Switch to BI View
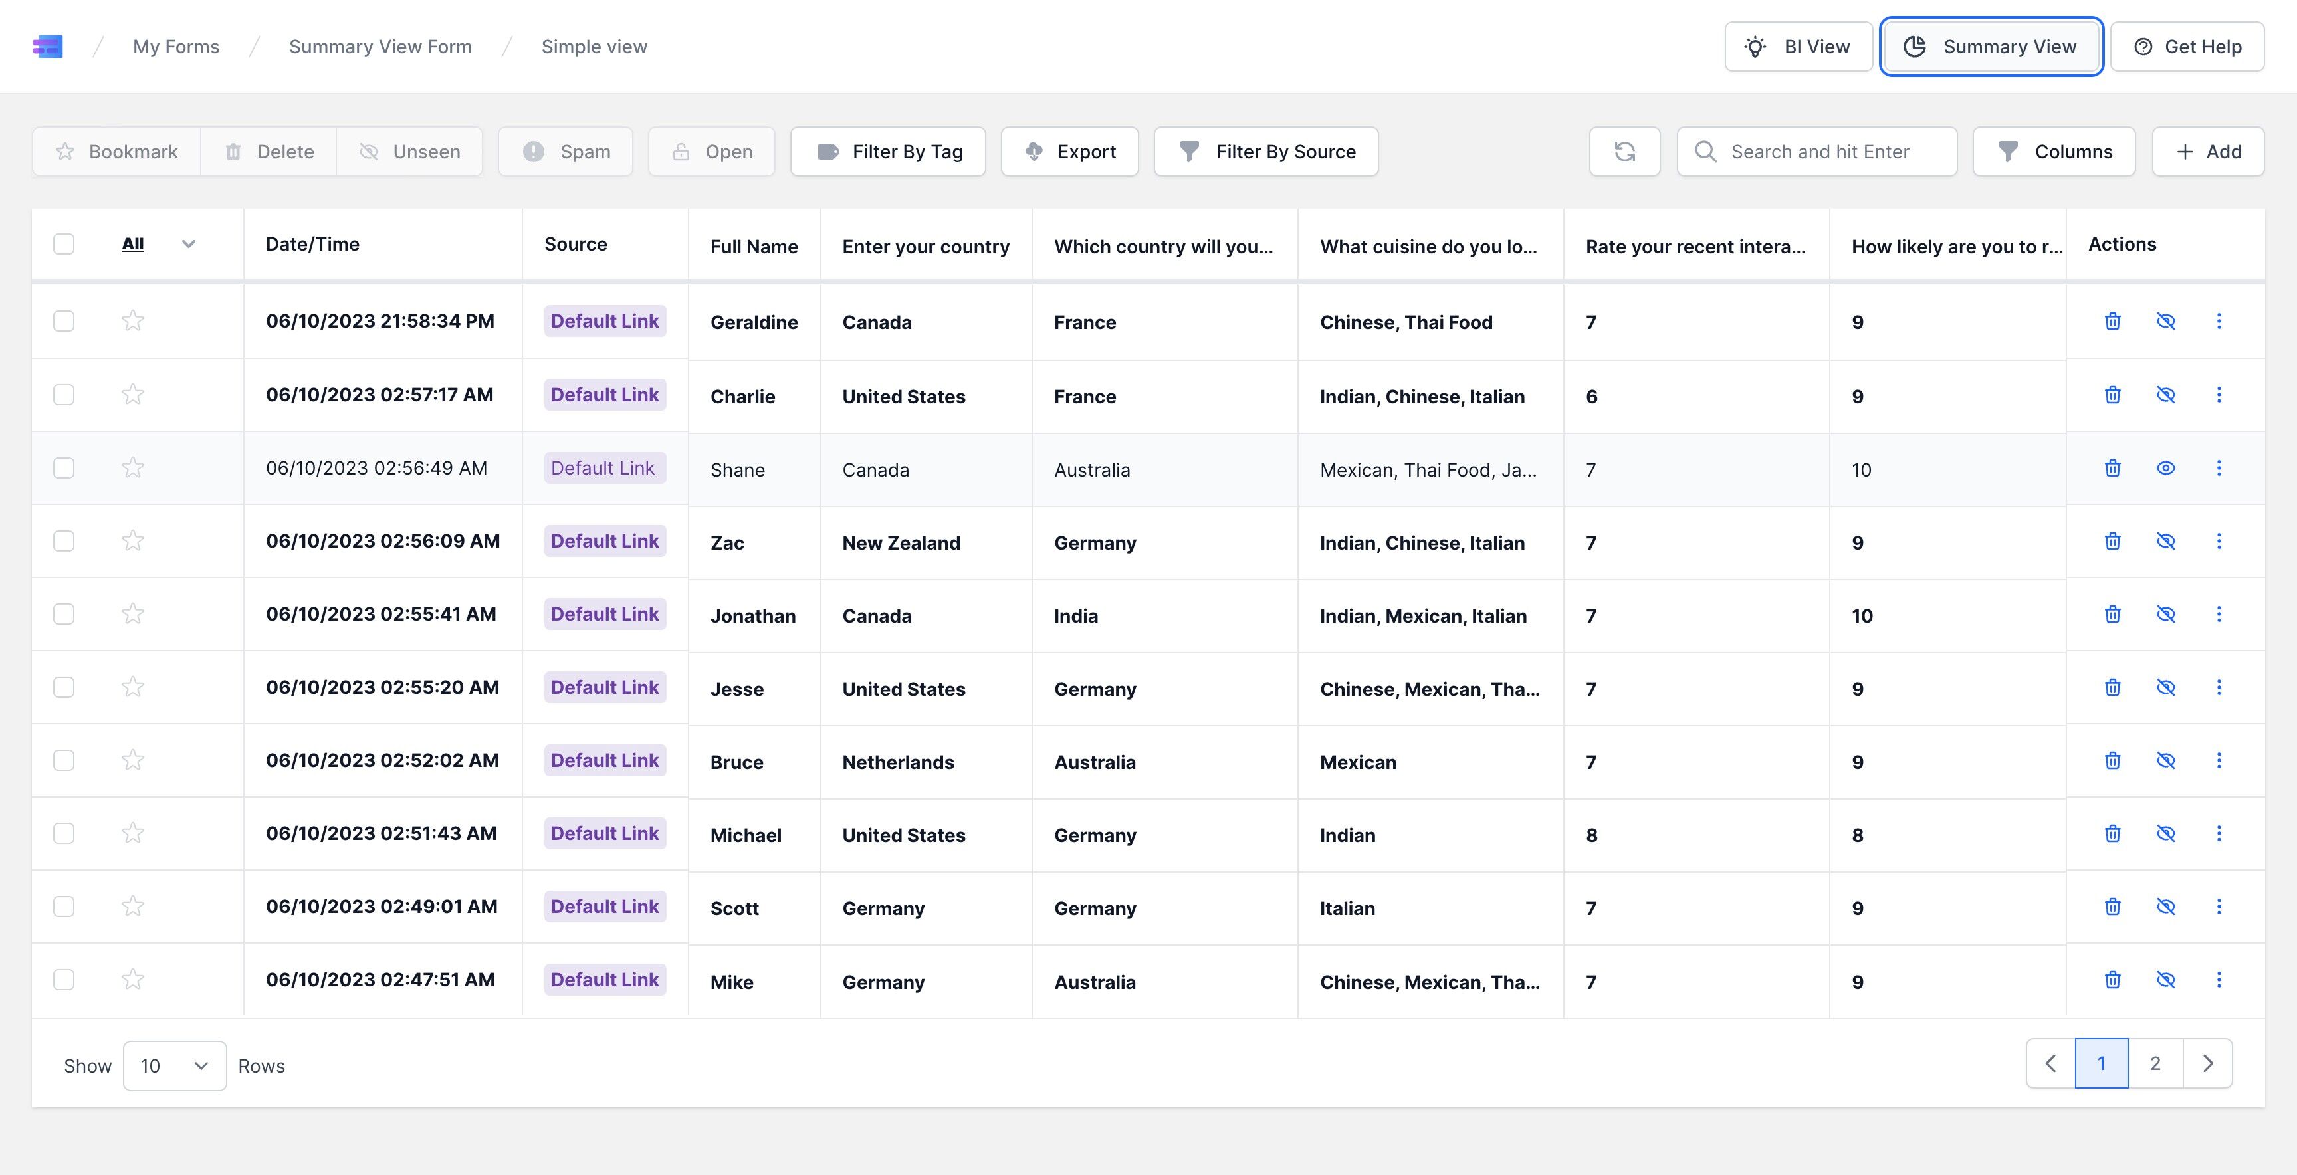Image resolution: width=2297 pixels, height=1175 pixels. pos(1799,47)
